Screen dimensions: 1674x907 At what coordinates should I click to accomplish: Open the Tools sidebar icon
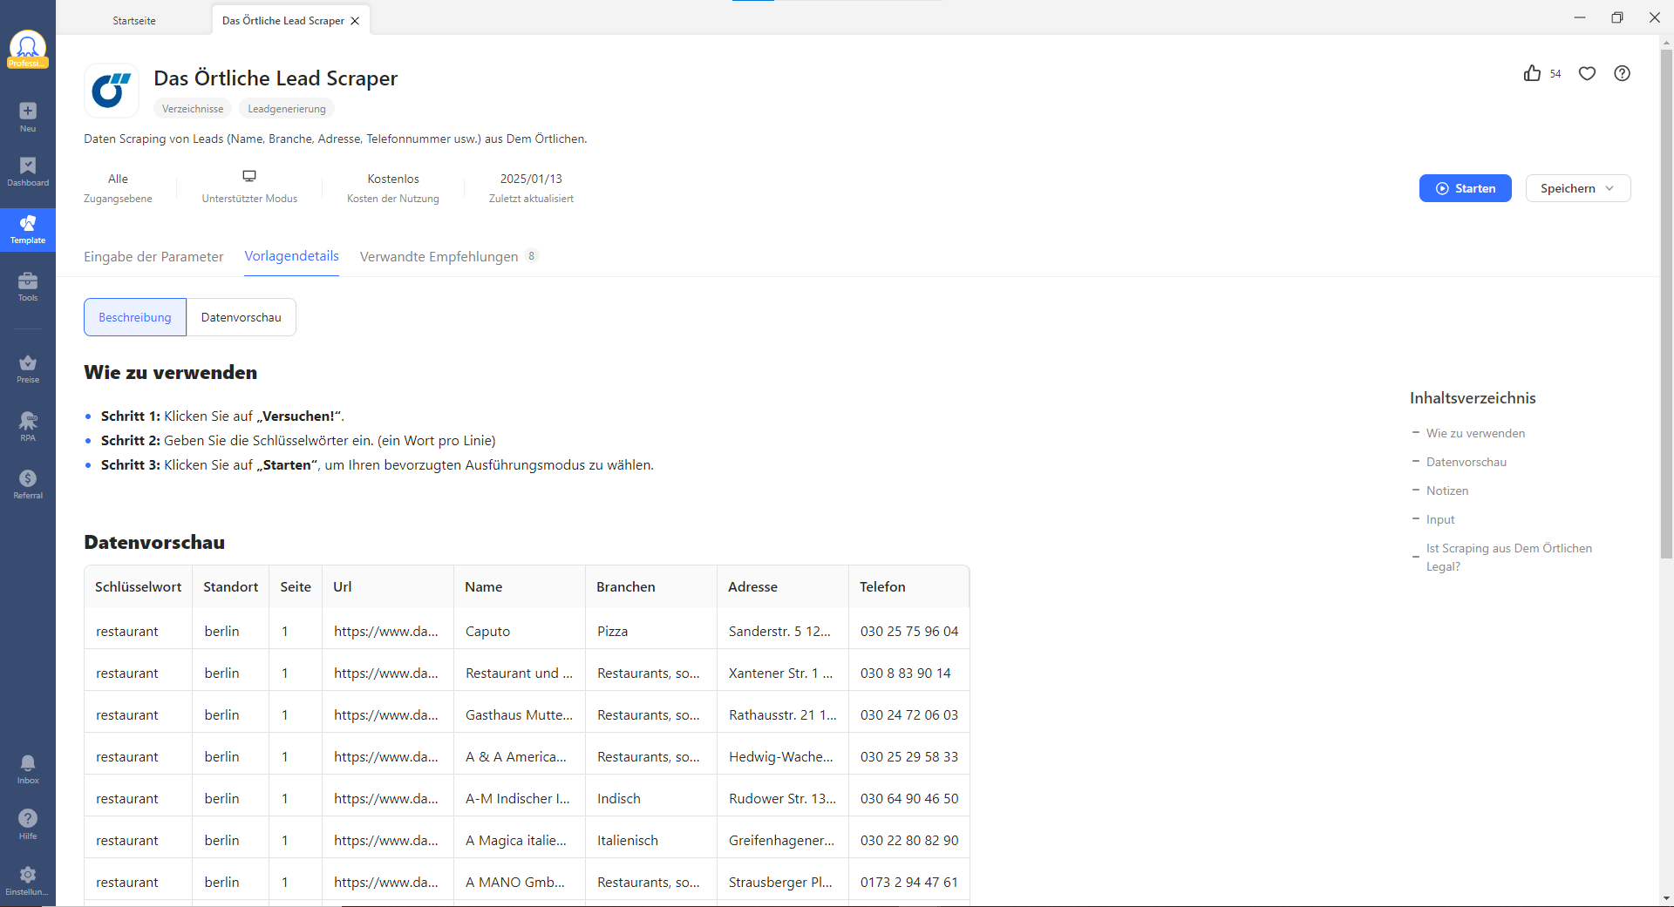pos(28,287)
